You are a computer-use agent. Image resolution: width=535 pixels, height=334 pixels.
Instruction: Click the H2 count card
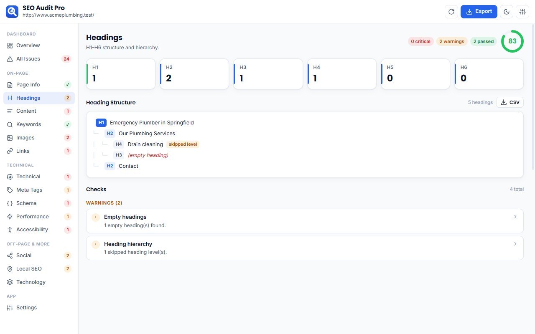194,74
